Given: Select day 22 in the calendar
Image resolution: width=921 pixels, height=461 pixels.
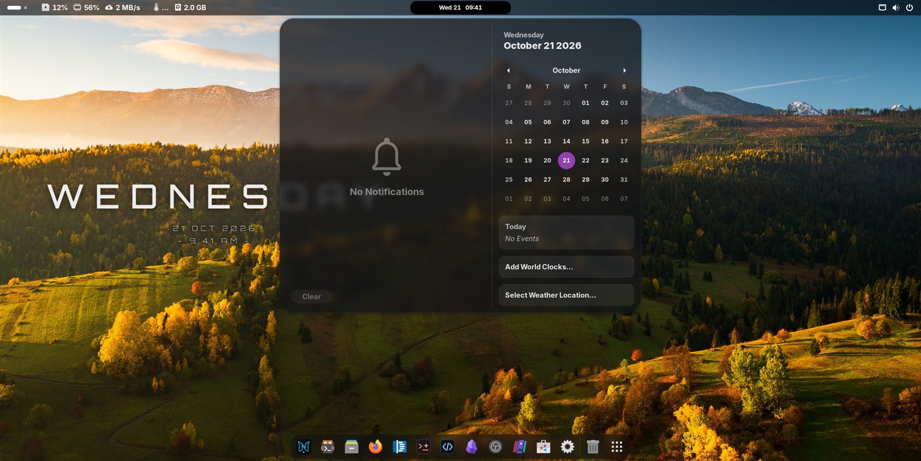Looking at the screenshot, I should coord(585,160).
